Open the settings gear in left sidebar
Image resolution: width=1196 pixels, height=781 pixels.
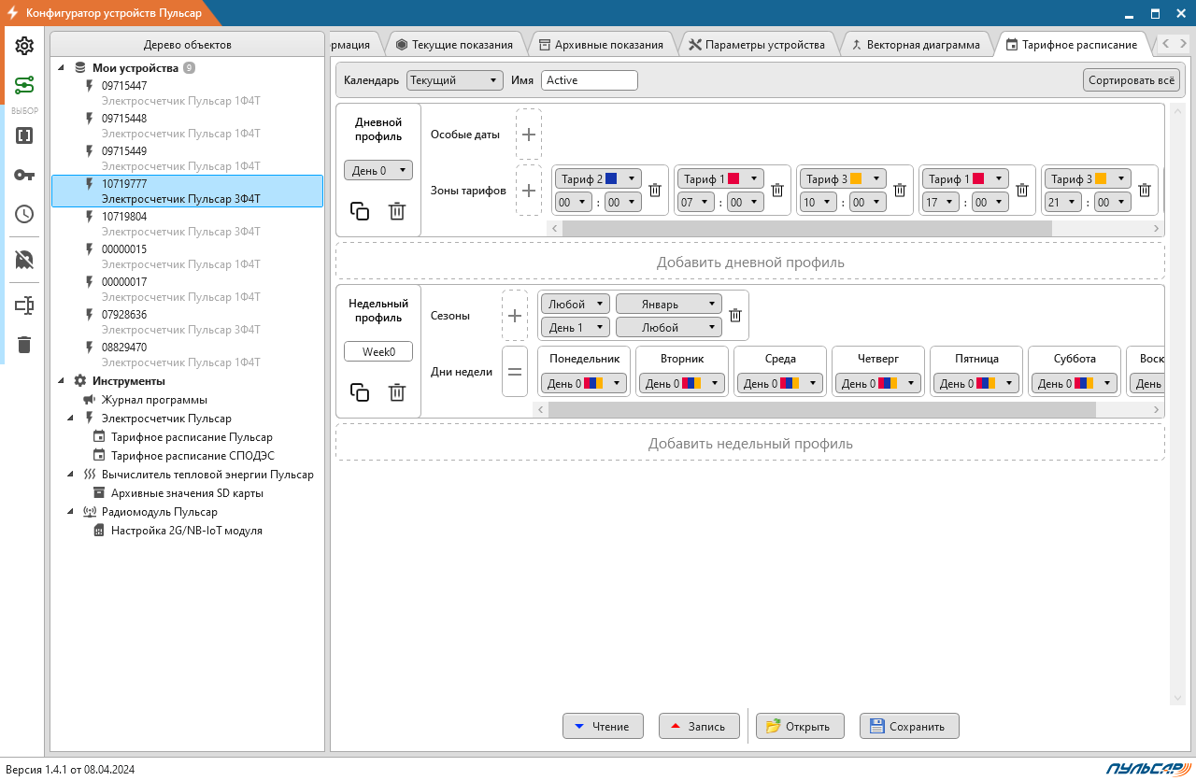(24, 46)
